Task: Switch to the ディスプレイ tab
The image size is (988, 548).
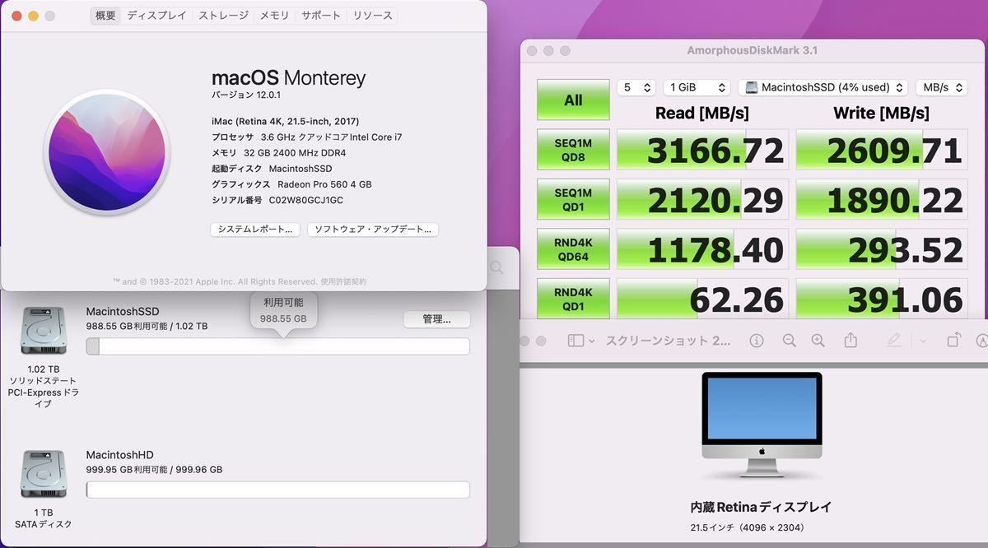Action: (156, 16)
